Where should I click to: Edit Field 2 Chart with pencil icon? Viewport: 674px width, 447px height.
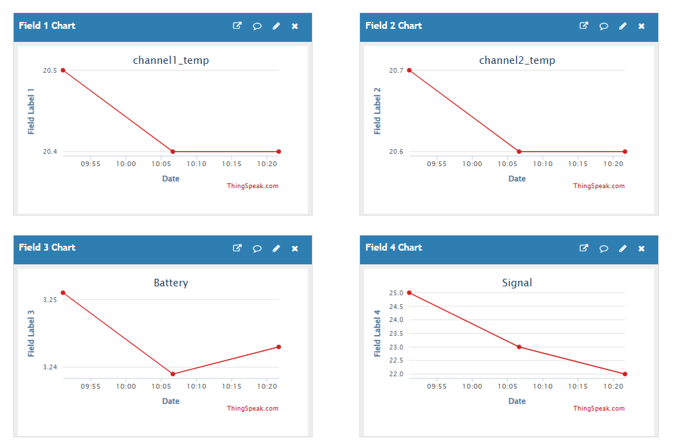[x=623, y=26]
